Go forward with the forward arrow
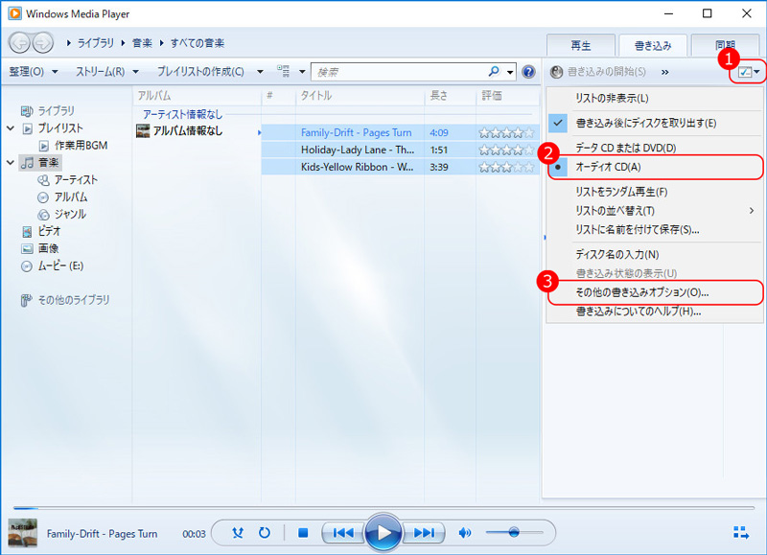This screenshot has height=555, width=767. tap(43, 43)
